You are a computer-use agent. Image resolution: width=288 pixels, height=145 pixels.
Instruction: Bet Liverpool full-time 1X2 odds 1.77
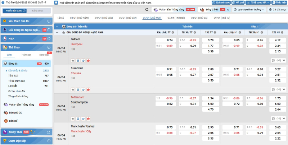tap(211, 46)
